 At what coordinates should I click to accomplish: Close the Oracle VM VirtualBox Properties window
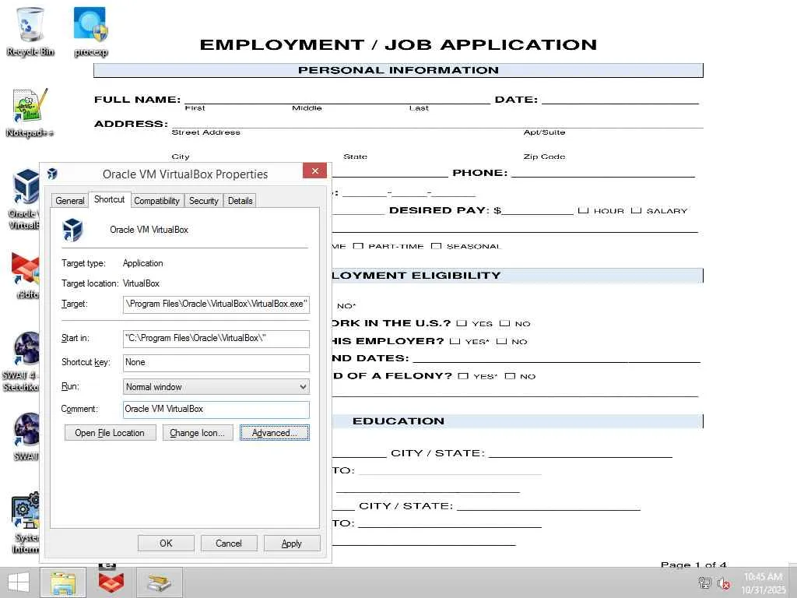(x=314, y=171)
